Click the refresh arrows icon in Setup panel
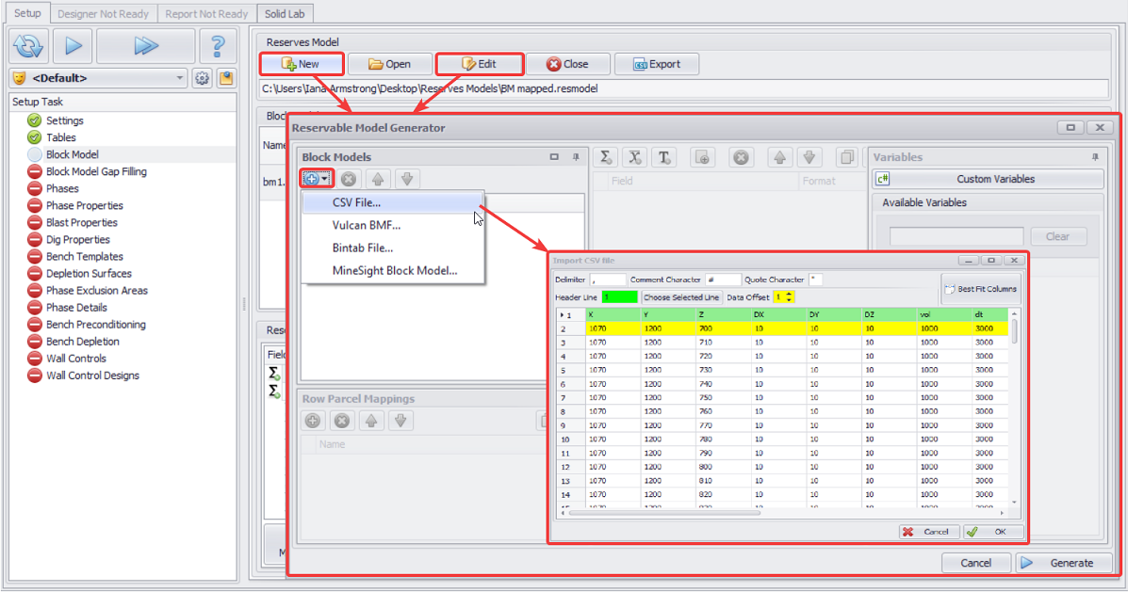Image resolution: width=1128 pixels, height=592 pixels. (x=29, y=45)
